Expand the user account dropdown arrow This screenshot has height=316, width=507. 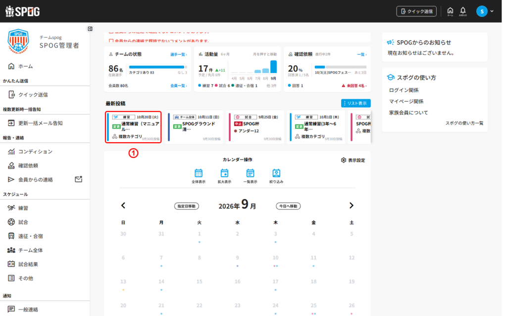[492, 11]
